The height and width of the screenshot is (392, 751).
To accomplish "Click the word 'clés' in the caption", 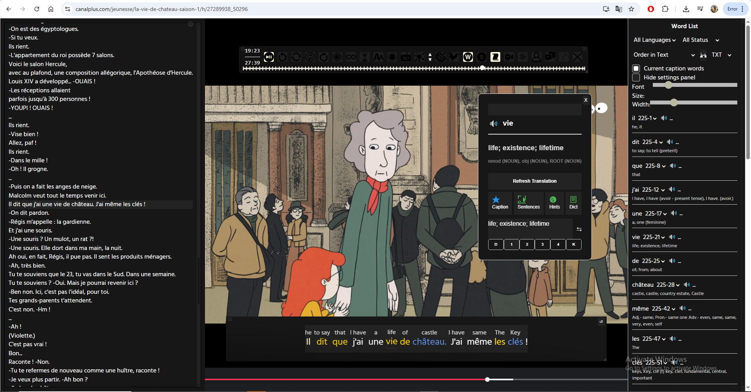I will pyautogui.click(x=515, y=342).
